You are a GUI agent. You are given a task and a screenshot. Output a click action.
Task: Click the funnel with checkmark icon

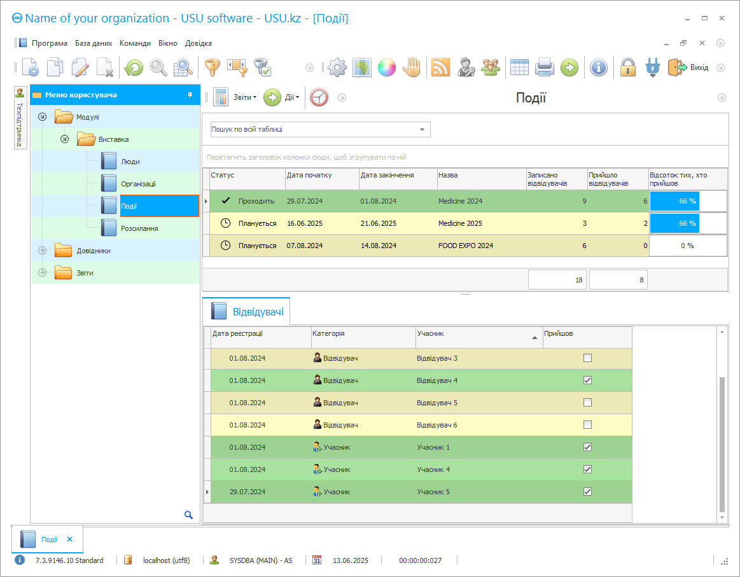(x=262, y=67)
